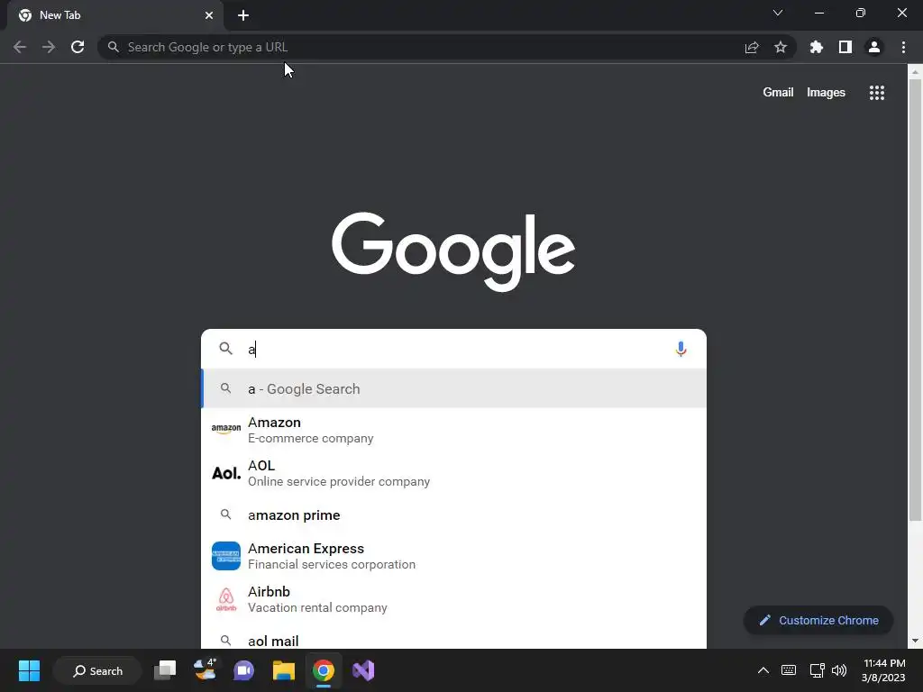The image size is (923, 692).
Task: Open Visual Studio from taskbar
Action: (x=363, y=670)
